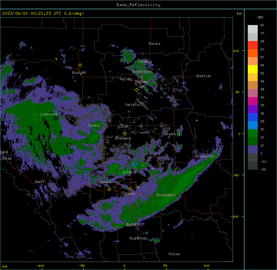Click the Vulcan label
The image size is (277, 270).
click(174, 254)
